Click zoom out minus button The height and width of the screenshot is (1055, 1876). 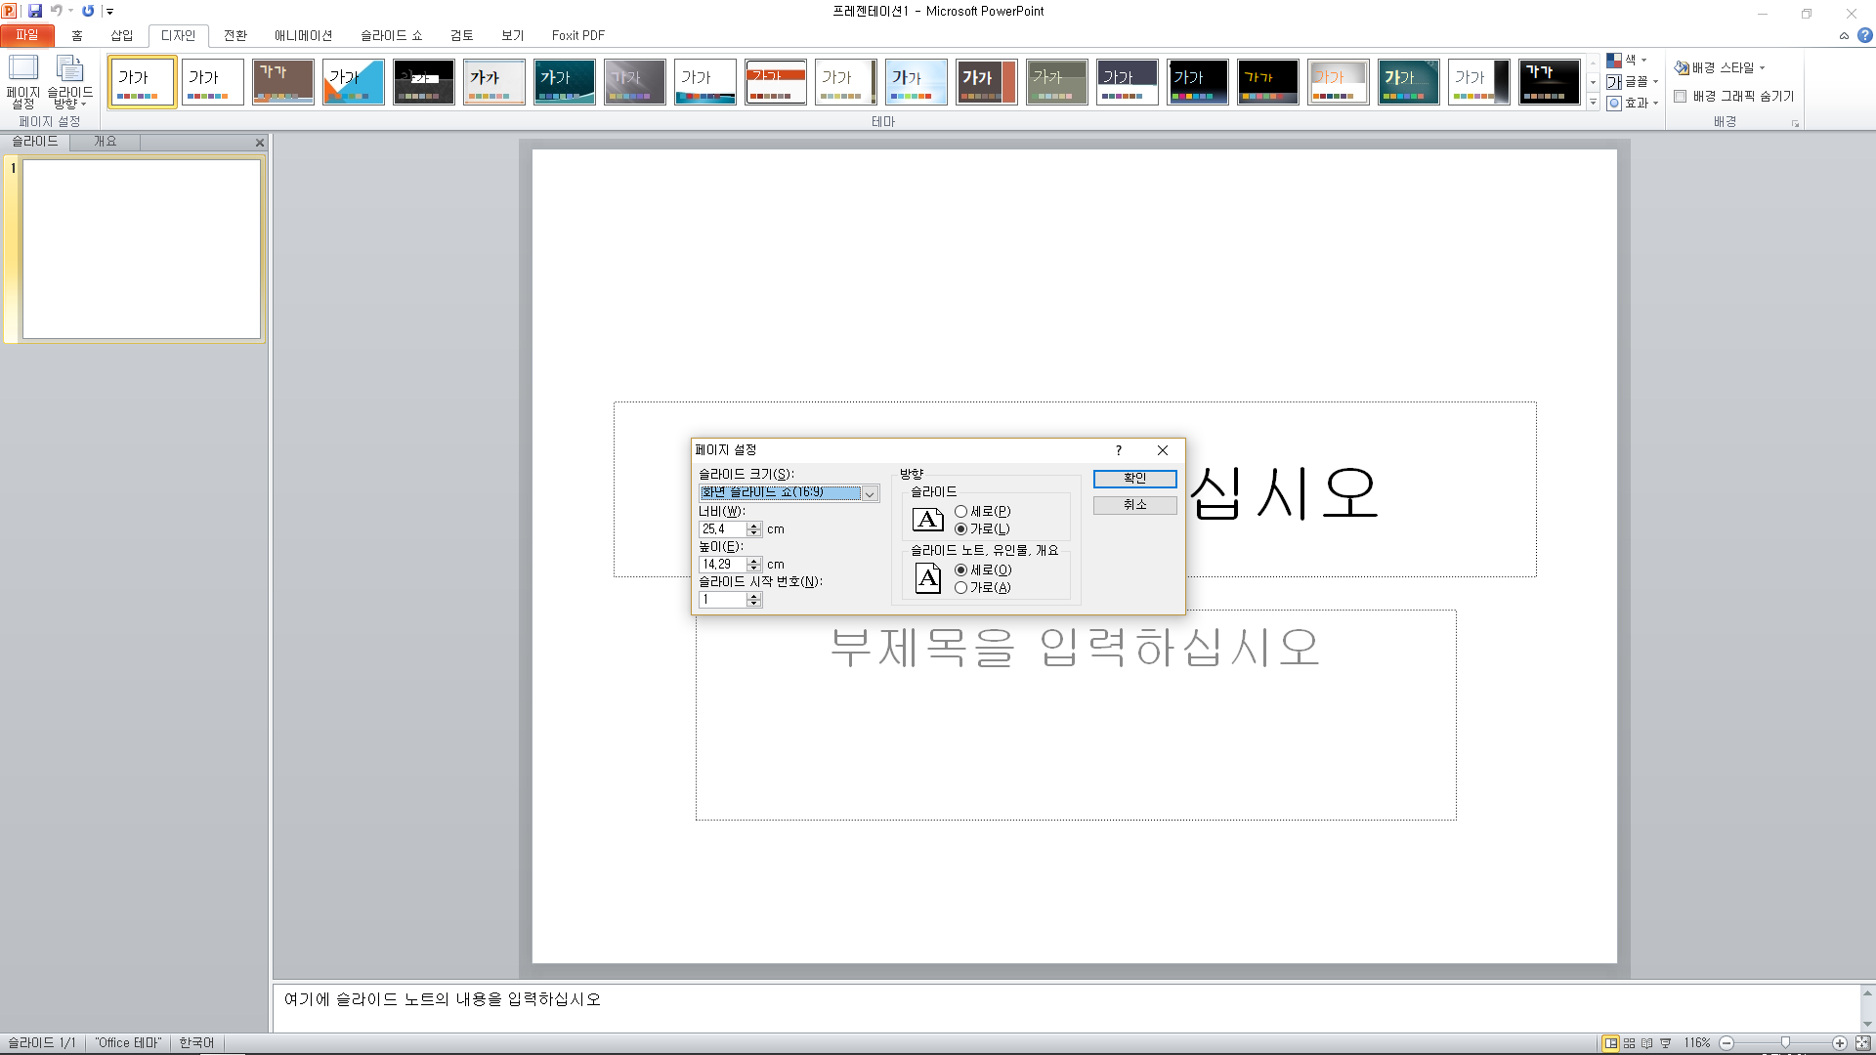pos(1727,1043)
